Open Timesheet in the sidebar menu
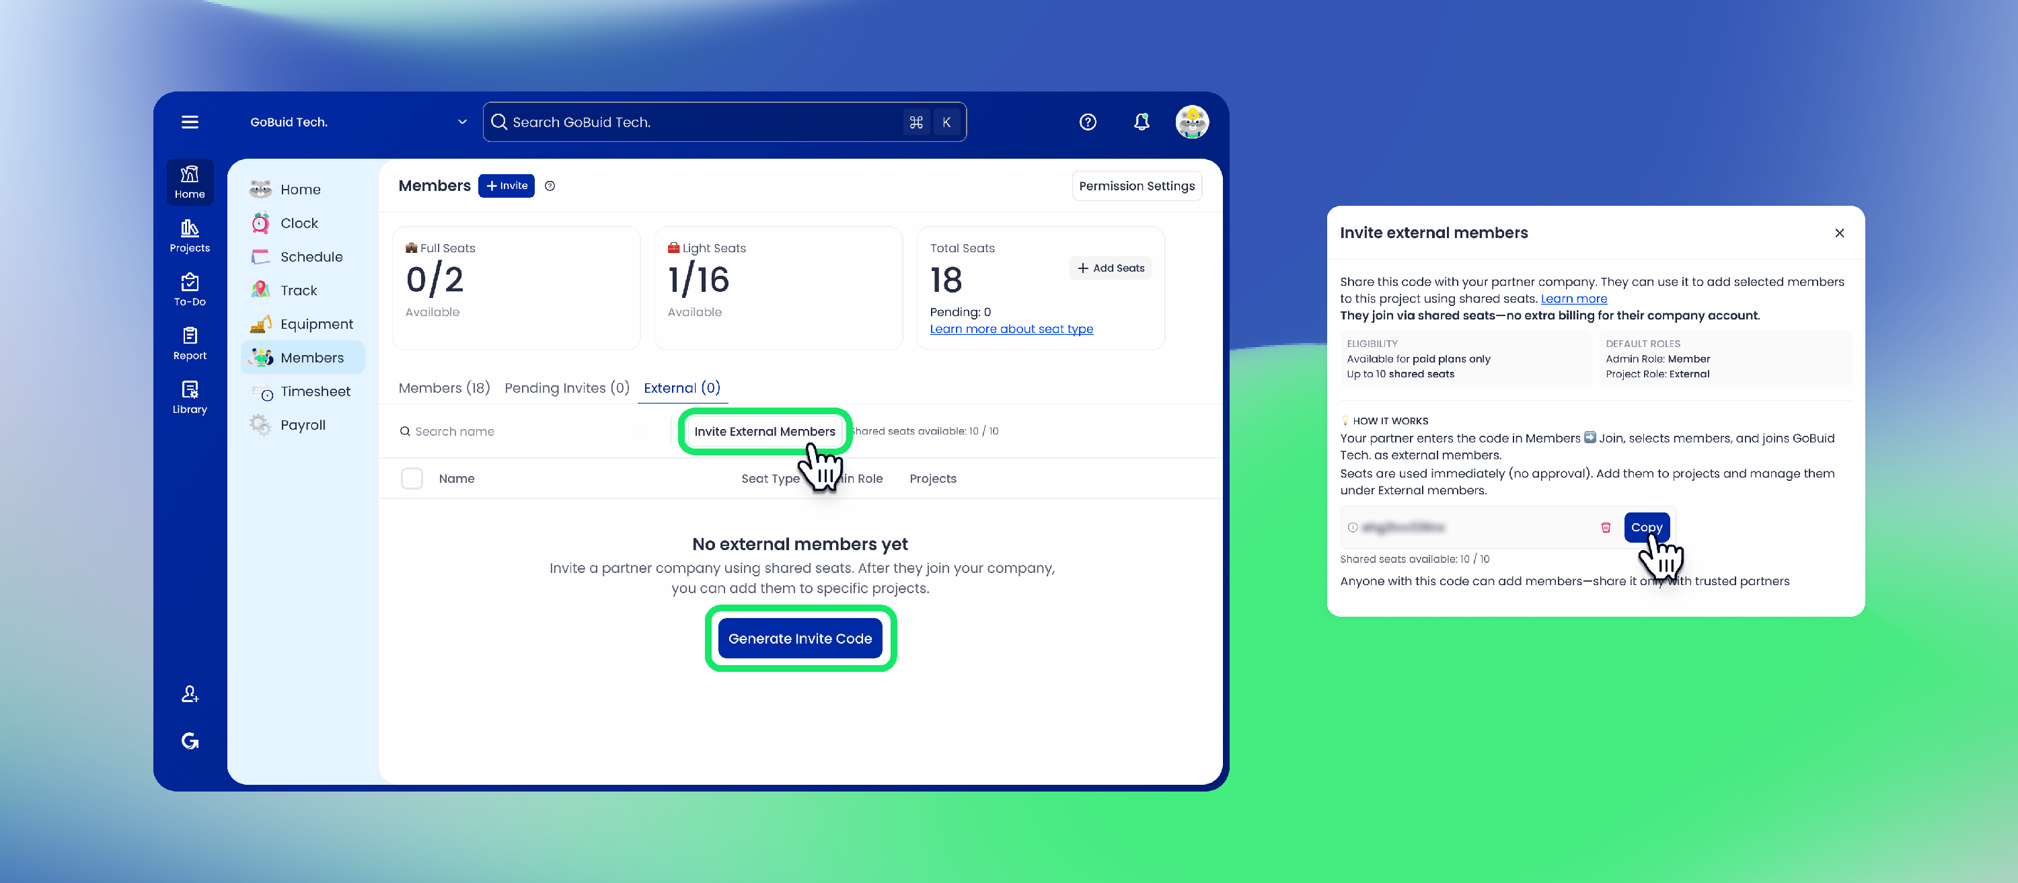Screen dimensions: 2018x883 point(315,391)
